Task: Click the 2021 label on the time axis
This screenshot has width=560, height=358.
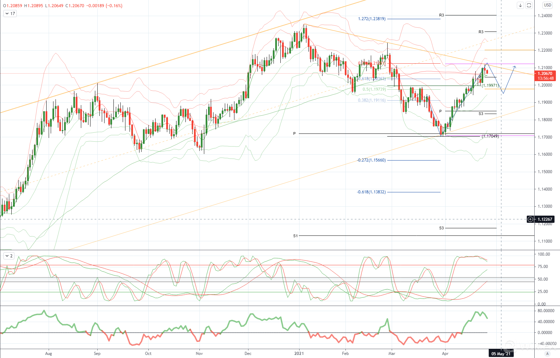Action: pos(299,353)
